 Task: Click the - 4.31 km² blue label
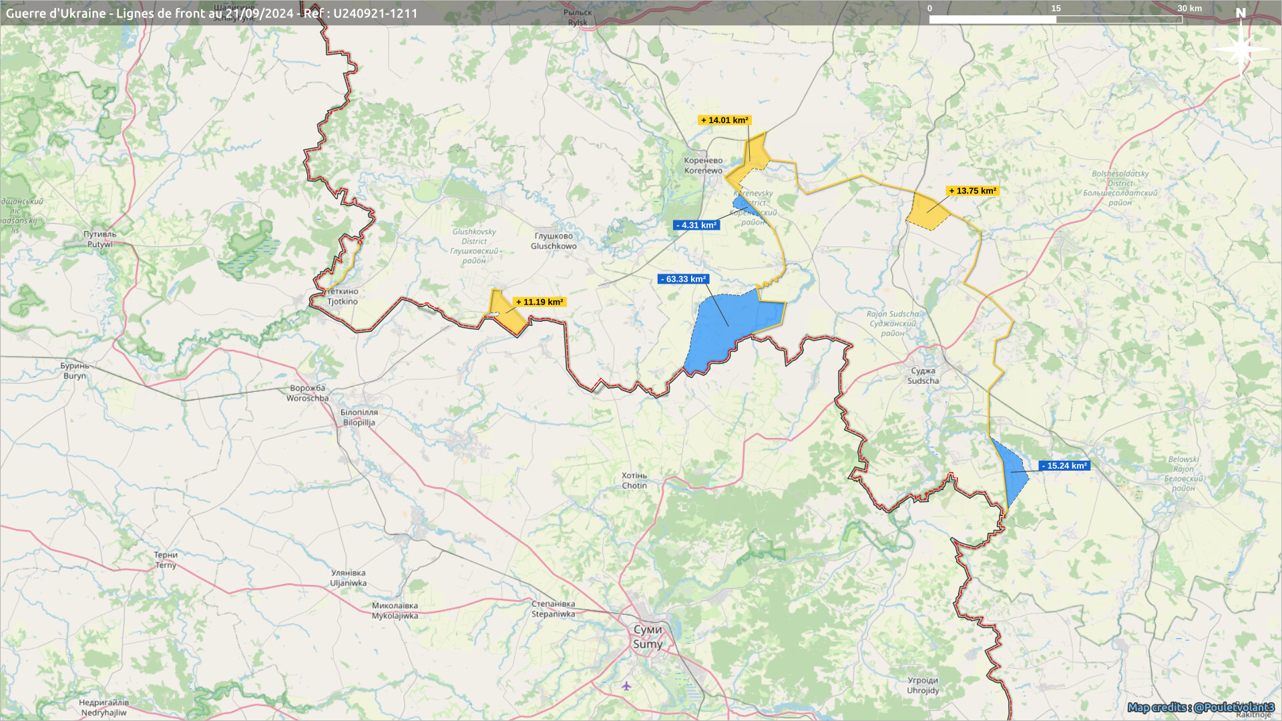click(x=696, y=226)
